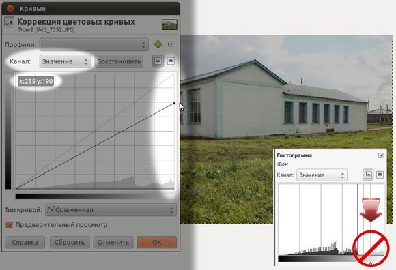Open the Канал dropdown in Curves dialog
This screenshot has width=396, height=270.
tap(65, 61)
